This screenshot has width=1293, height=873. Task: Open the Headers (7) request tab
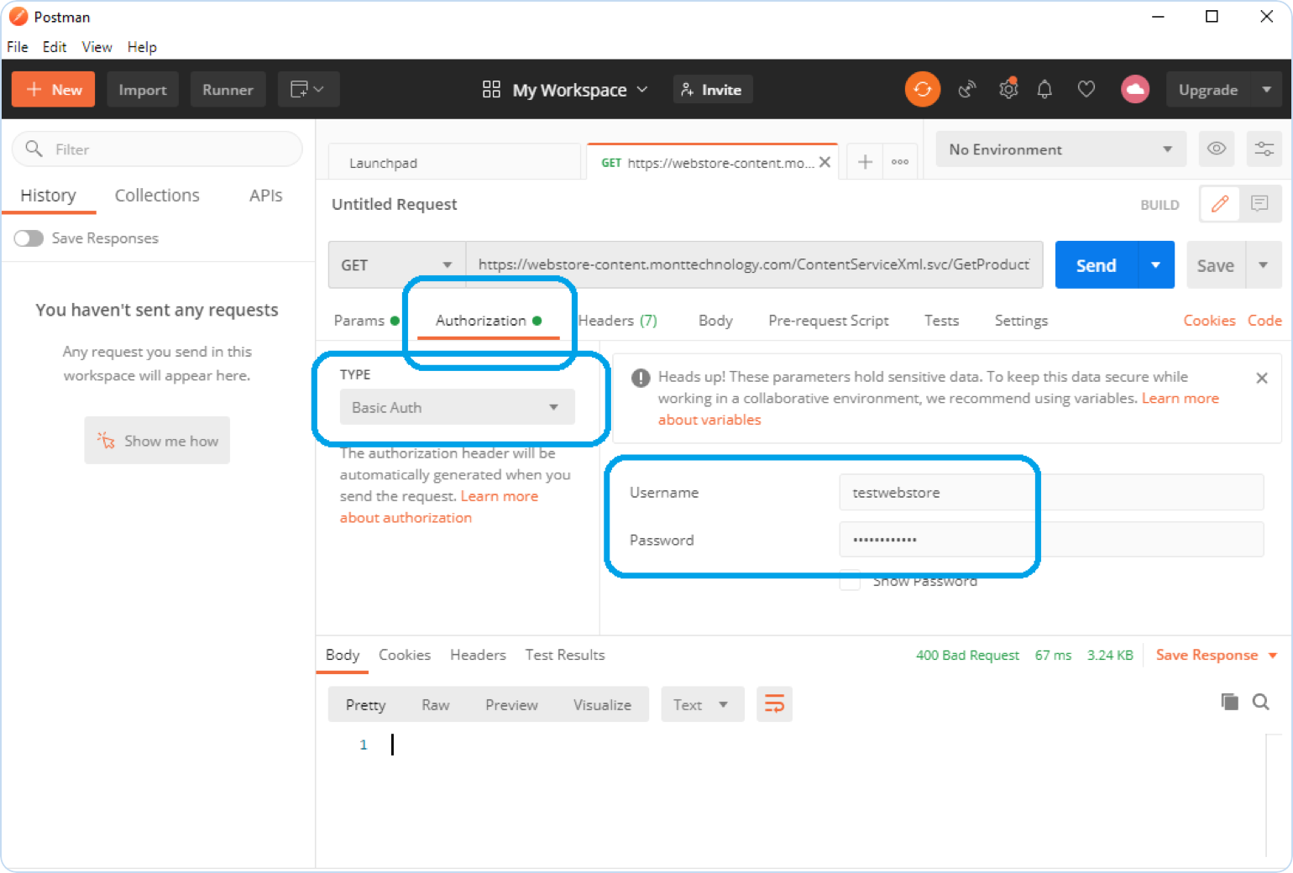click(618, 321)
